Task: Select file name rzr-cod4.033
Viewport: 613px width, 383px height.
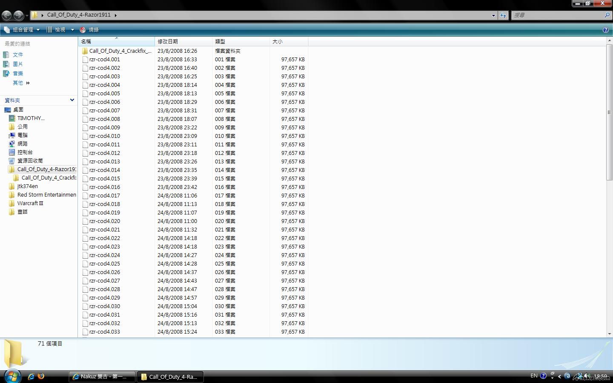Action: pos(105,332)
